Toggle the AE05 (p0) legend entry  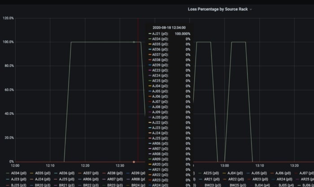tap(43, 173)
